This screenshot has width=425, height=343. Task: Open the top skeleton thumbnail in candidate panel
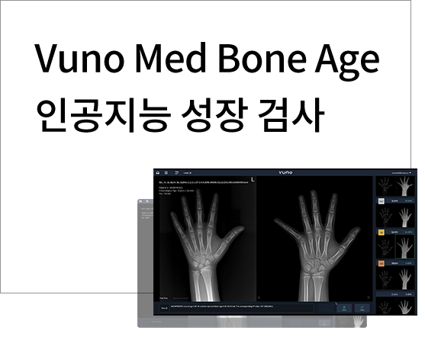pyautogui.click(x=385, y=186)
